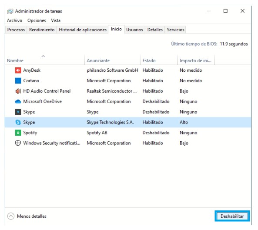Click the AnyDesk red icon

[18, 70]
